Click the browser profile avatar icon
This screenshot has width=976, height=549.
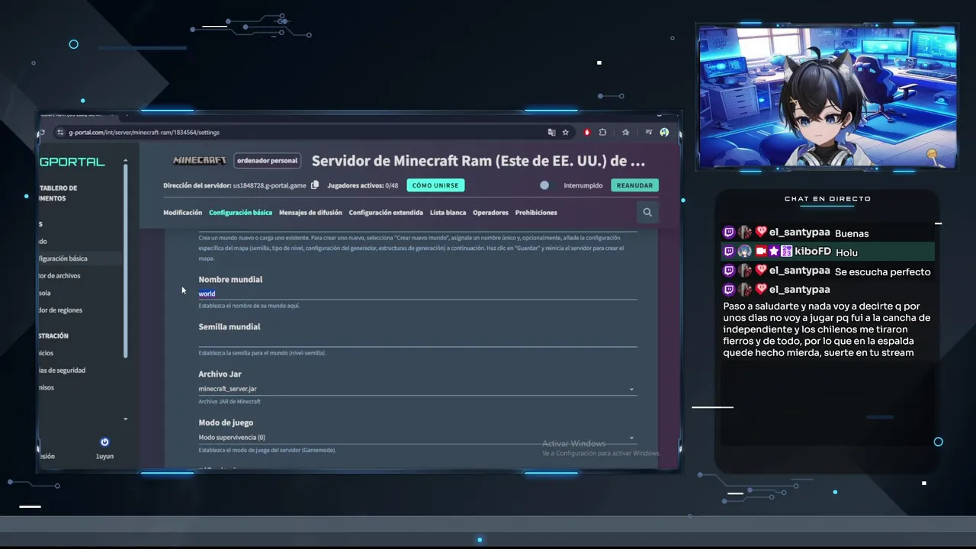[664, 132]
